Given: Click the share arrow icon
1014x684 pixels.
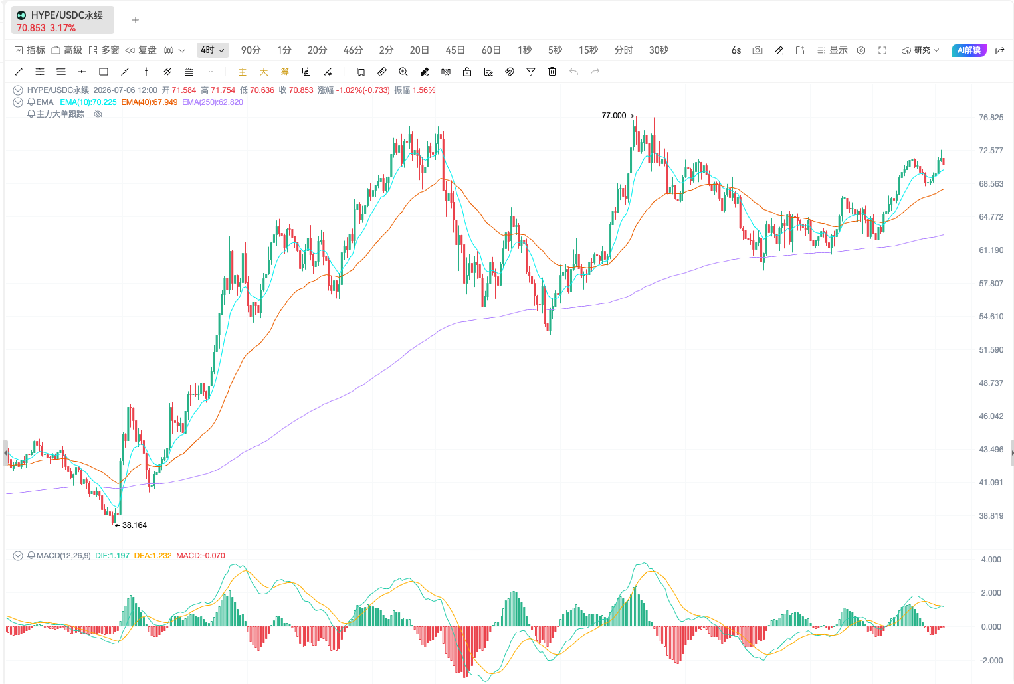Looking at the screenshot, I should click(x=999, y=50).
